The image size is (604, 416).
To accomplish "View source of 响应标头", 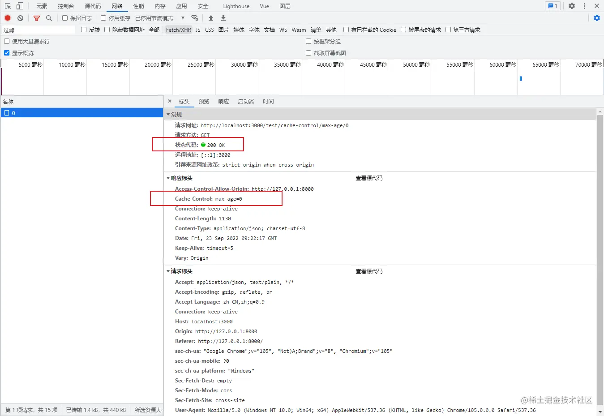I will pyautogui.click(x=369, y=178).
